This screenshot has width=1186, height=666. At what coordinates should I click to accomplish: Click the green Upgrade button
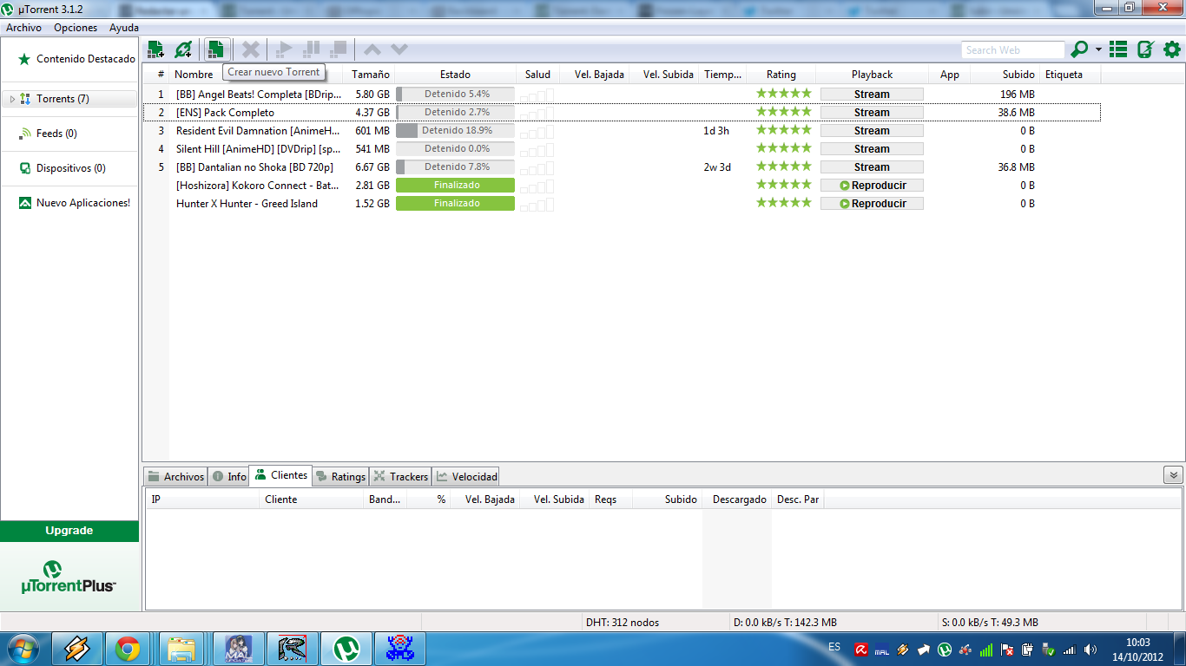(x=69, y=531)
